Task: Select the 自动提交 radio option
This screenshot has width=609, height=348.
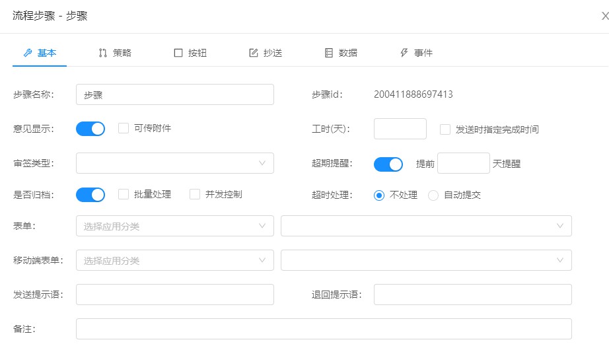Action: (433, 195)
